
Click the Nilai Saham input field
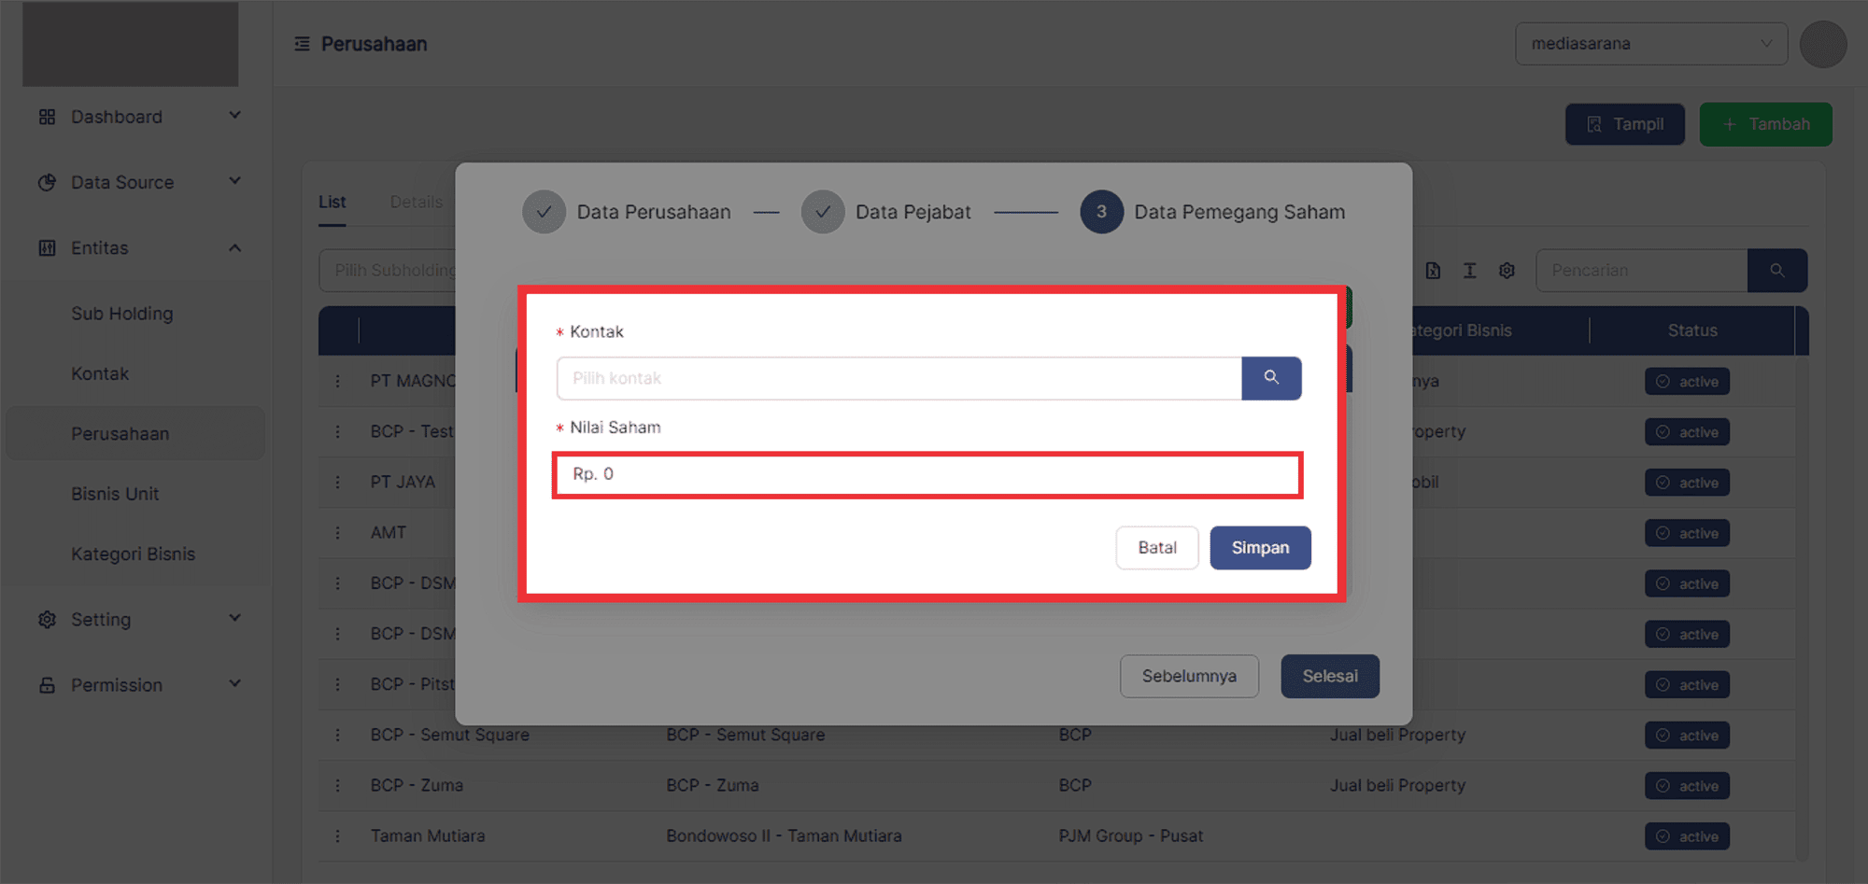pos(927,475)
